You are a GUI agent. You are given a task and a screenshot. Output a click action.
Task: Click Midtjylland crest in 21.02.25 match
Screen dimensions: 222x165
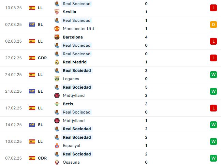[57, 95]
